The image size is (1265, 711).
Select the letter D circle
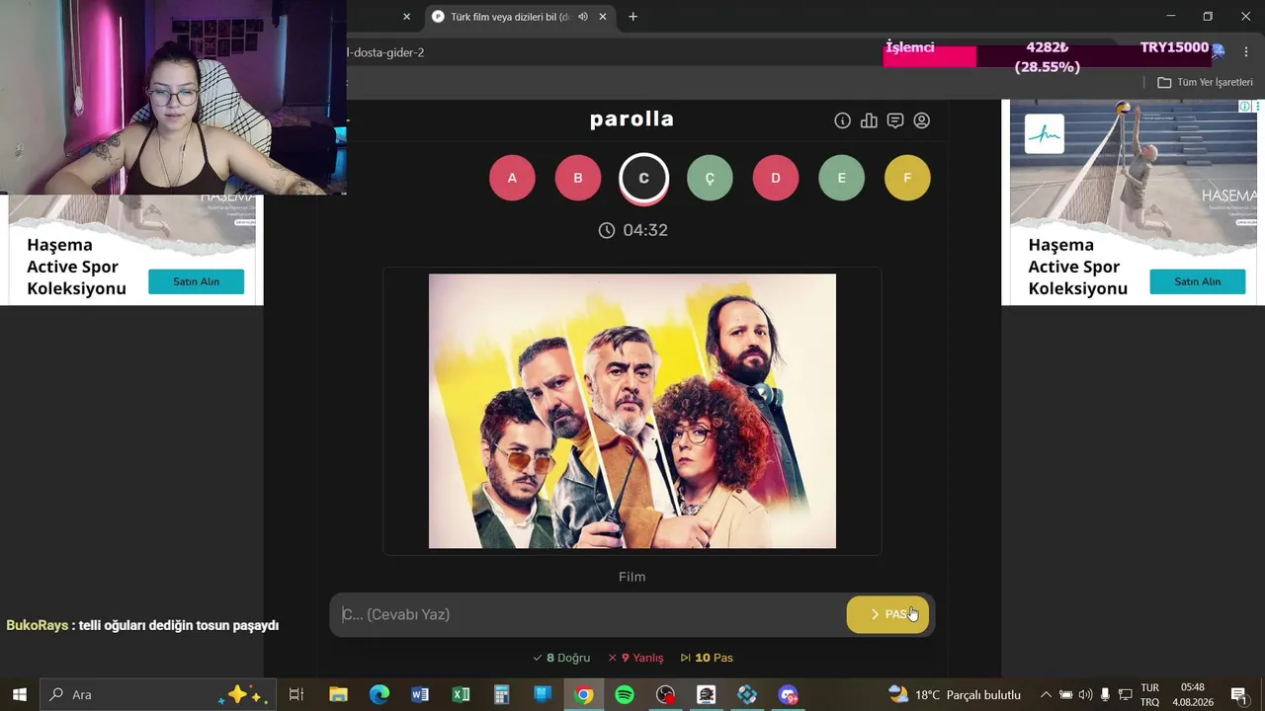pyautogui.click(x=776, y=178)
